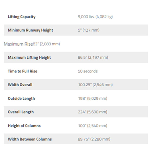Click the Time to Full Rise label
The height and width of the screenshot is (152, 152).
[x=22, y=71]
